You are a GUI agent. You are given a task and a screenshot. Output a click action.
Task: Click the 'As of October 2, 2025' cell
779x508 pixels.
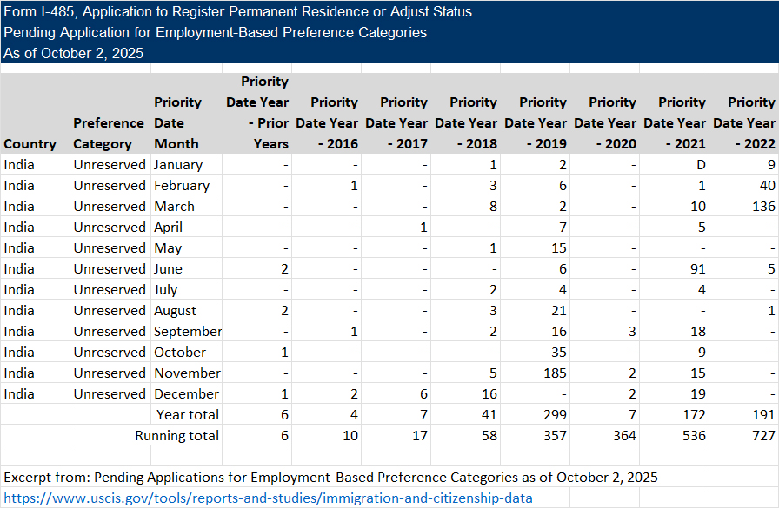pyautogui.click(x=73, y=53)
